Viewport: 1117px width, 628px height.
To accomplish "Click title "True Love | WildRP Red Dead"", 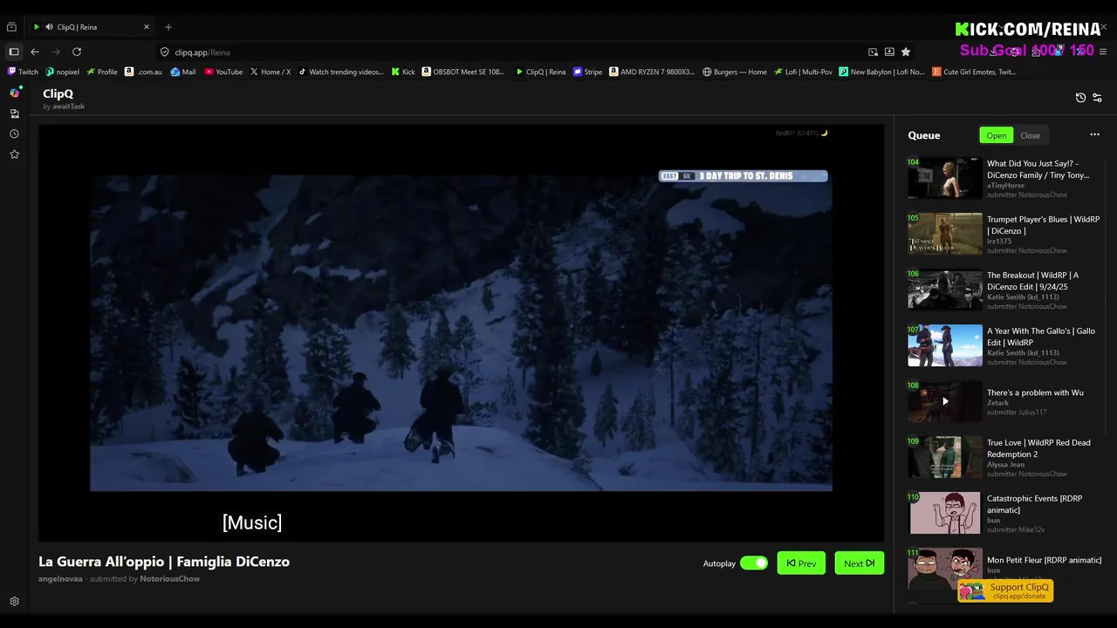I will click(x=1038, y=448).
